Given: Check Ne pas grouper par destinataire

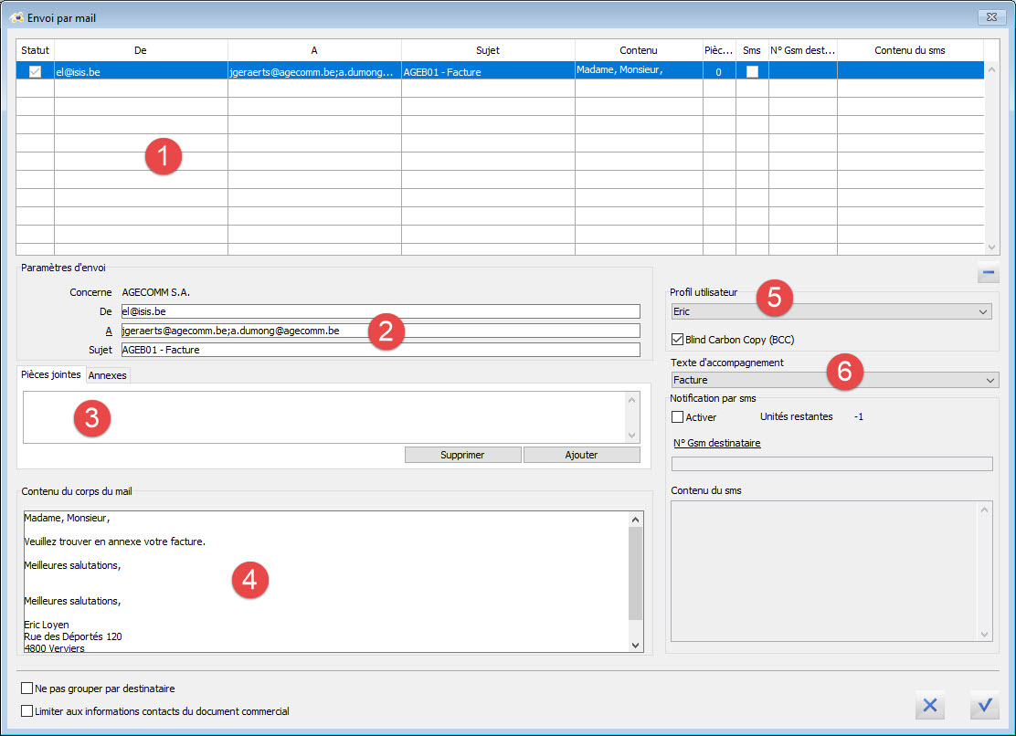Looking at the screenshot, I should point(26,688).
